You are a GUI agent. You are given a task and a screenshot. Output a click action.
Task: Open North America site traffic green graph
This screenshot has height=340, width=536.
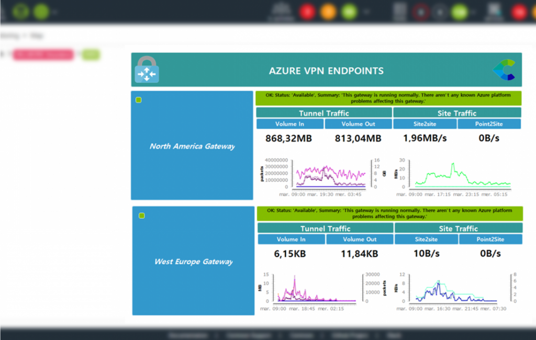click(453, 178)
